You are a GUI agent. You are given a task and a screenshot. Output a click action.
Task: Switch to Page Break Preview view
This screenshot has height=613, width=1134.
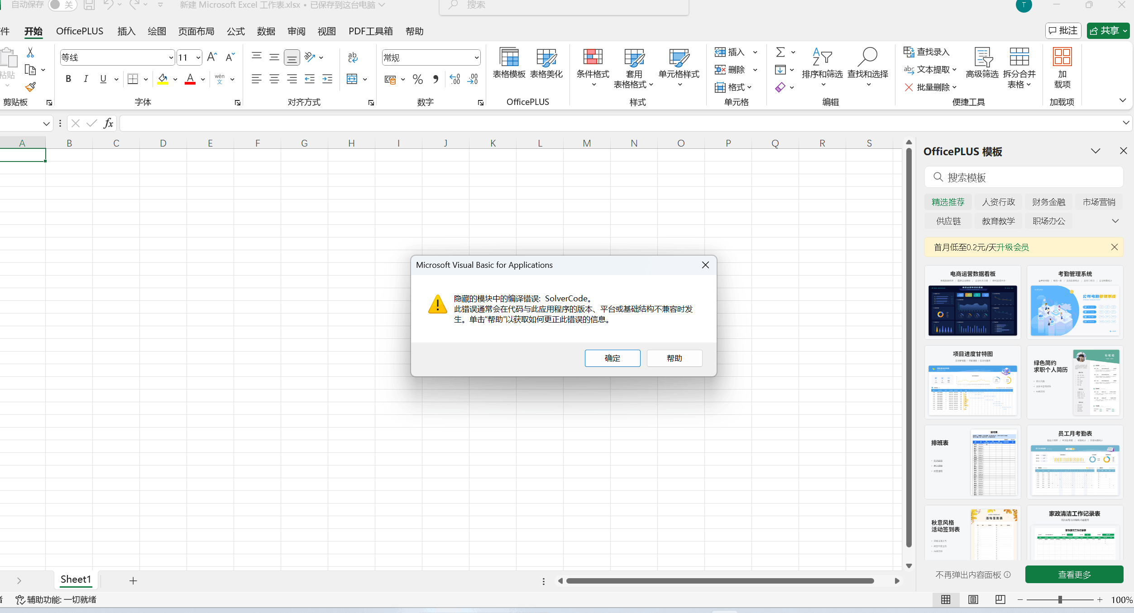pyautogui.click(x=1000, y=599)
